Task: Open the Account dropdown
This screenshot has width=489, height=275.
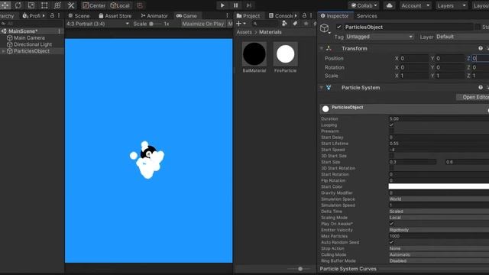Action: [x=415, y=5]
